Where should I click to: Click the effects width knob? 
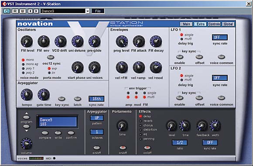[x=215, y=125]
